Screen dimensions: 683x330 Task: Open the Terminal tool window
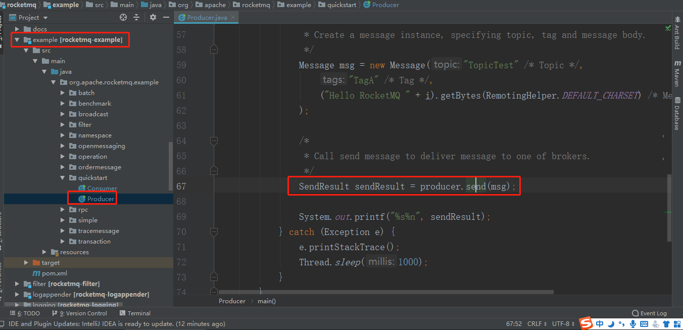click(135, 313)
